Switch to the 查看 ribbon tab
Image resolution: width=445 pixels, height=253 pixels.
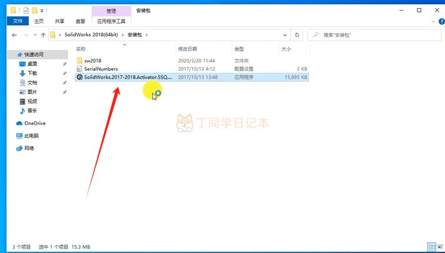80,21
